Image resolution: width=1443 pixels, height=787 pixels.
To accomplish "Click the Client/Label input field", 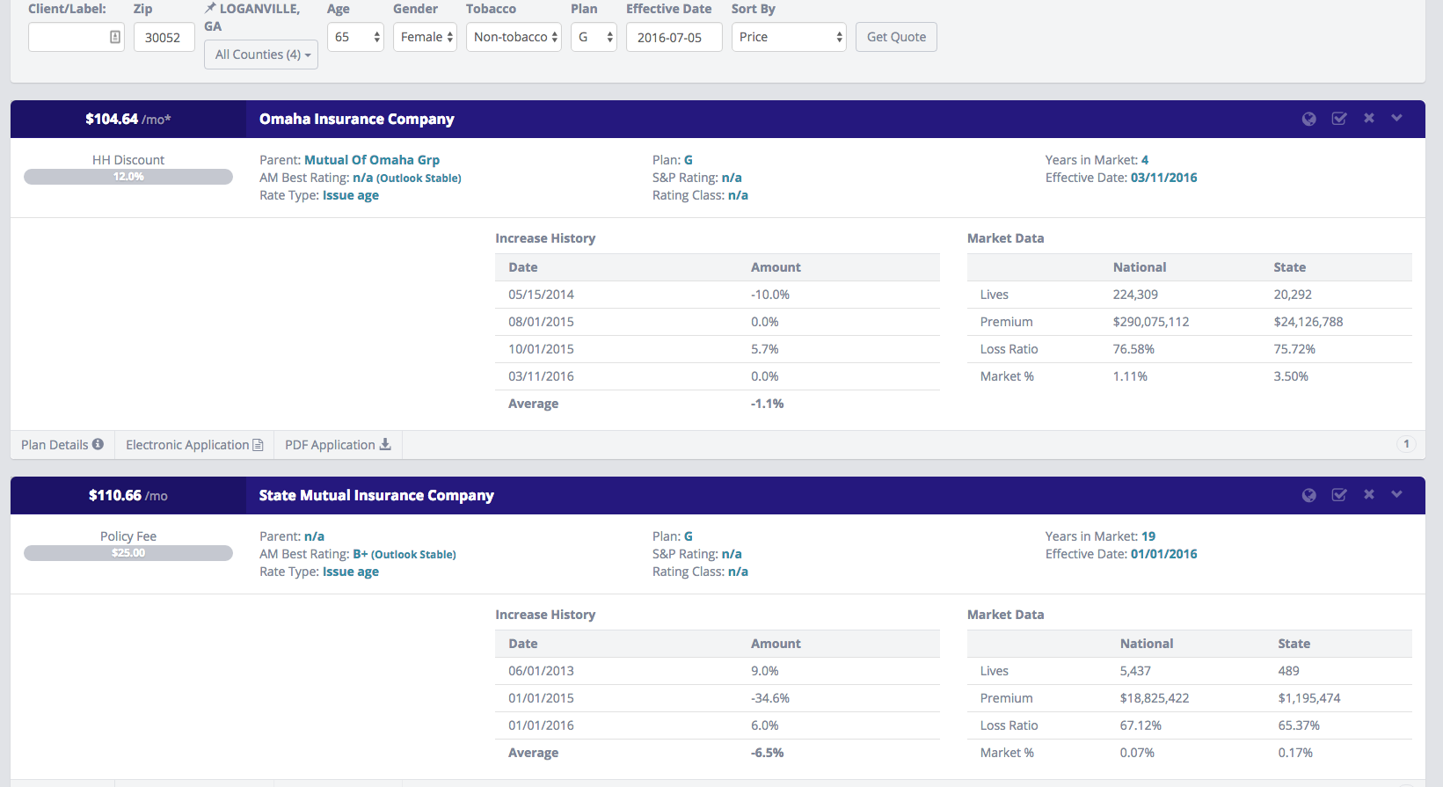I will [77, 37].
